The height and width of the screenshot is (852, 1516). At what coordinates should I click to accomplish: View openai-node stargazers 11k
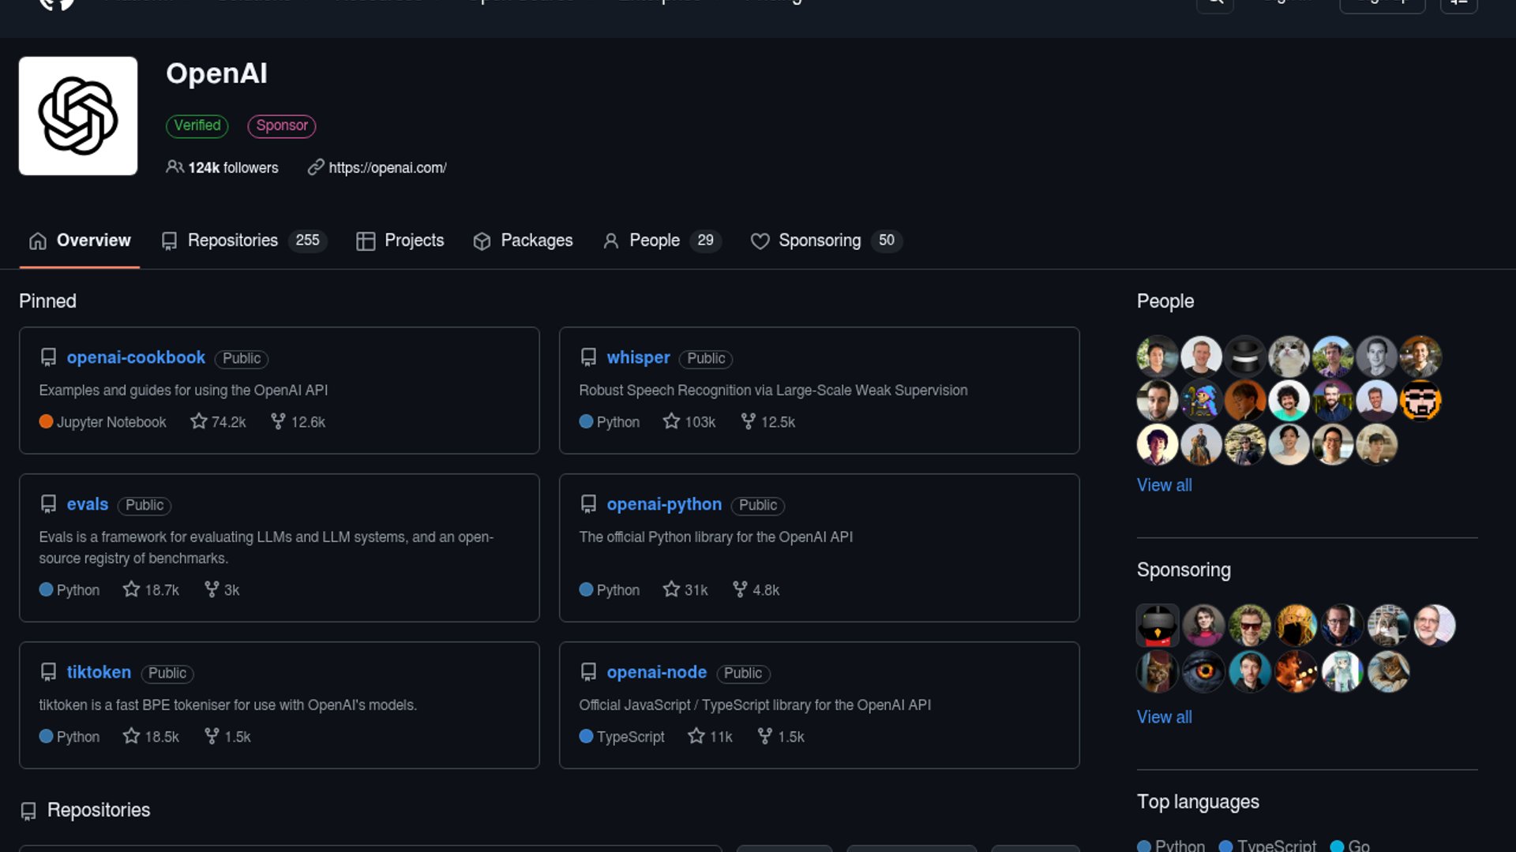coord(710,737)
